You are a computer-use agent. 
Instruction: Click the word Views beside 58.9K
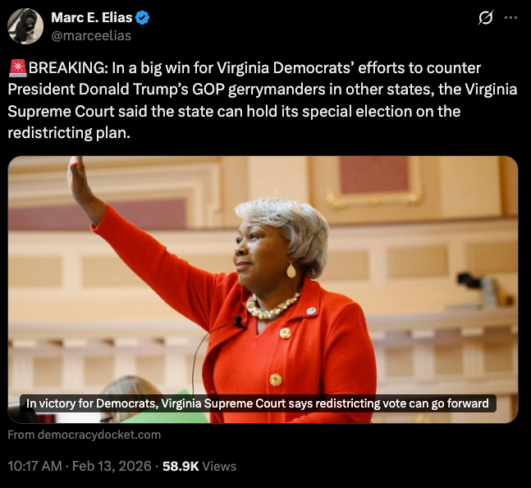[x=219, y=467]
